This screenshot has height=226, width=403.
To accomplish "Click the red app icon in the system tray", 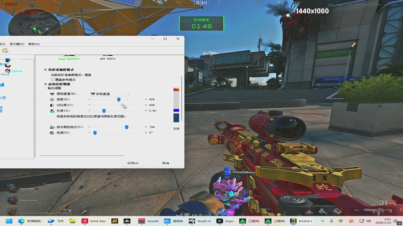I will coord(351,221).
